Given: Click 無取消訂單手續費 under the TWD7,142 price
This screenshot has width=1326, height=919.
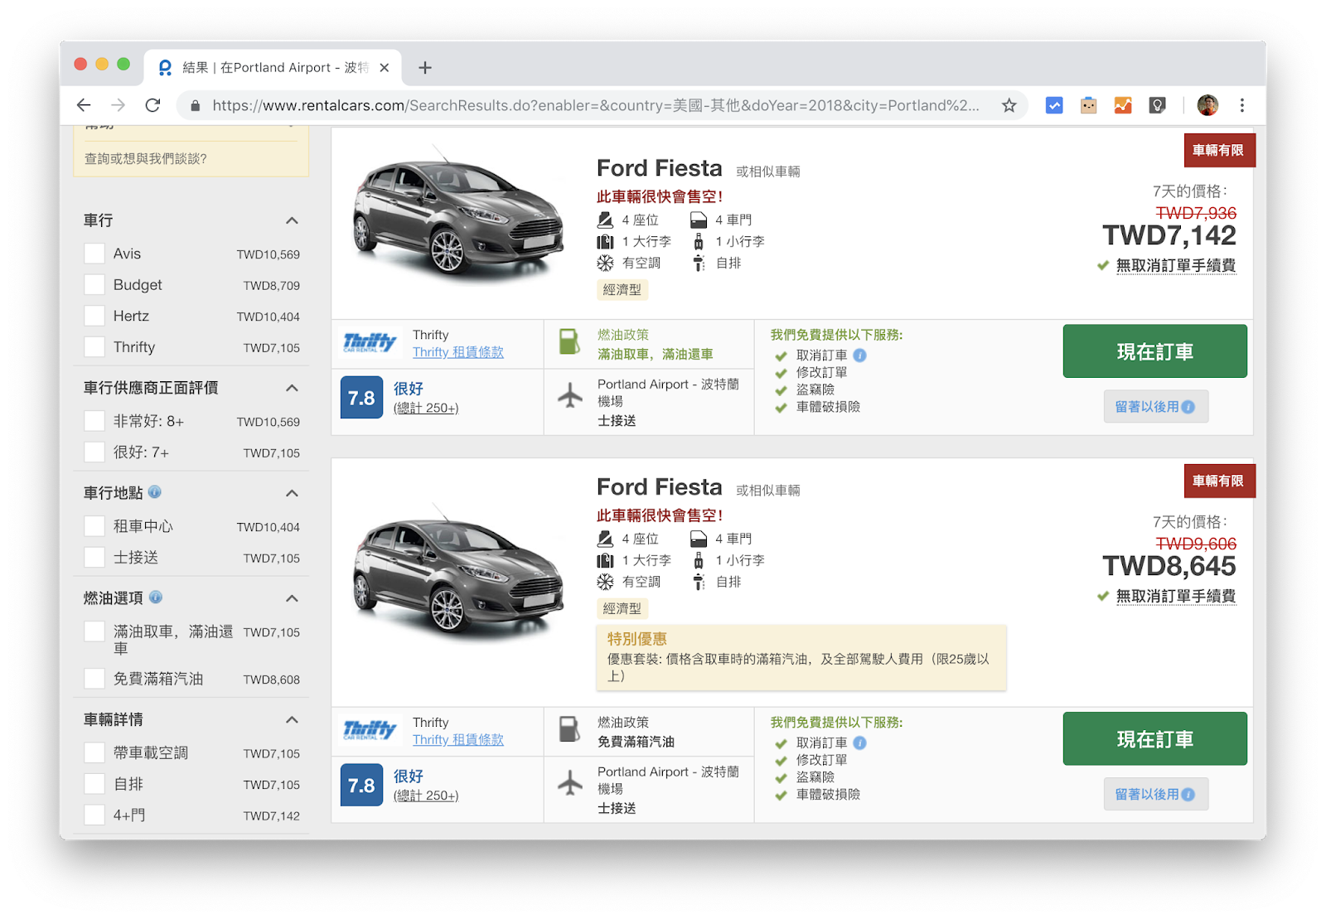Looking at the screenshot, I should coord(1175,265).
